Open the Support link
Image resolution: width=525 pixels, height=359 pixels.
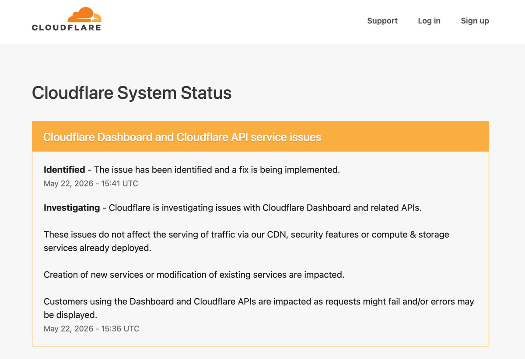[x=382, y=21]
